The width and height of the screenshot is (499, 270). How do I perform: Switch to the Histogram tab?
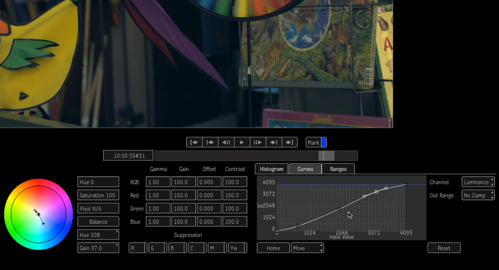(x=271, y=169)
